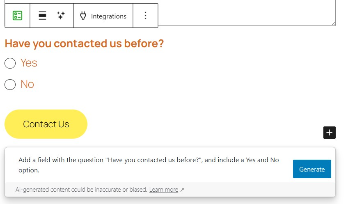This screenshot has height=204, width=348.
Task: Click the textarea resize handle
Action: pyautogui.click(x=333, y=23)
